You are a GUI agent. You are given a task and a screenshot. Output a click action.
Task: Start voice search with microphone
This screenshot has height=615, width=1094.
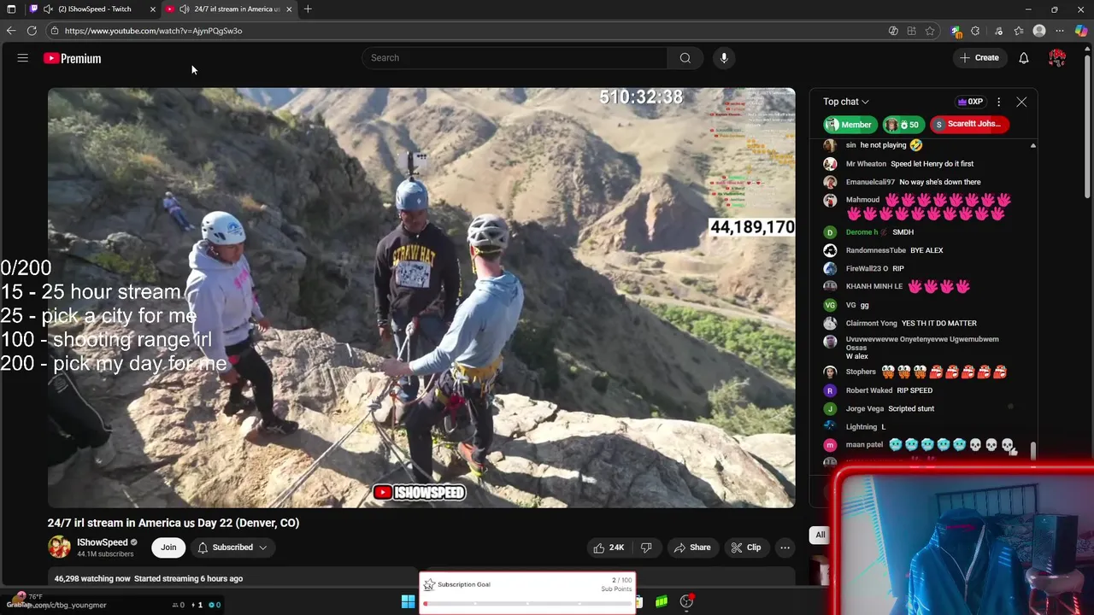click(724, 58)
